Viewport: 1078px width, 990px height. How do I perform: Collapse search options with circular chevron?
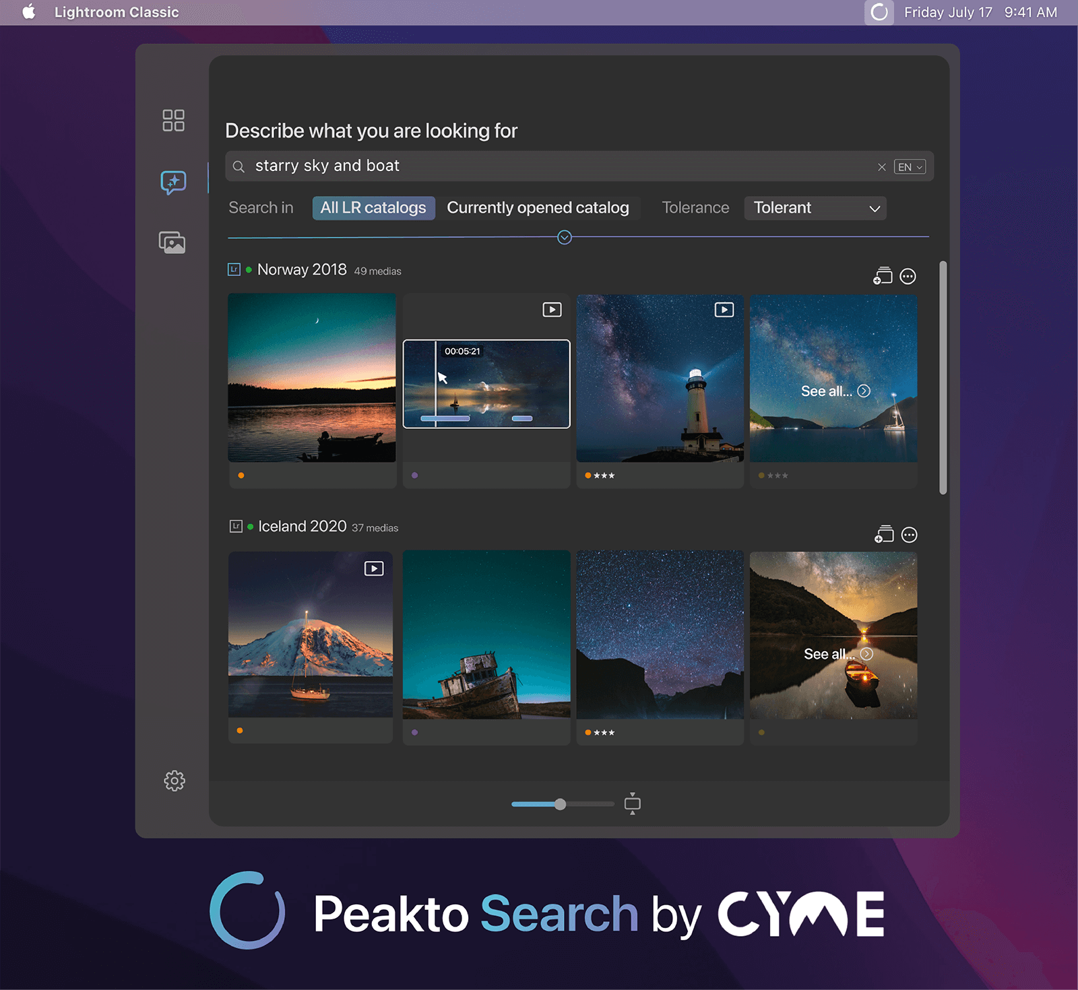point(565,237)
